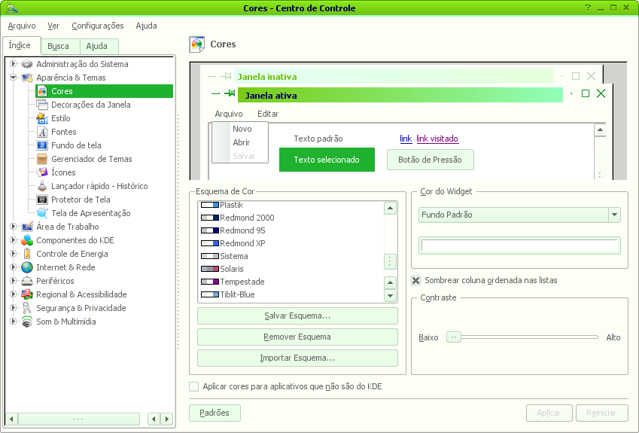Image resolution: width=639 pixels, height=433 pixels.
Task: Expand Componentes do KDE tree node
Action: coord(13,240)
